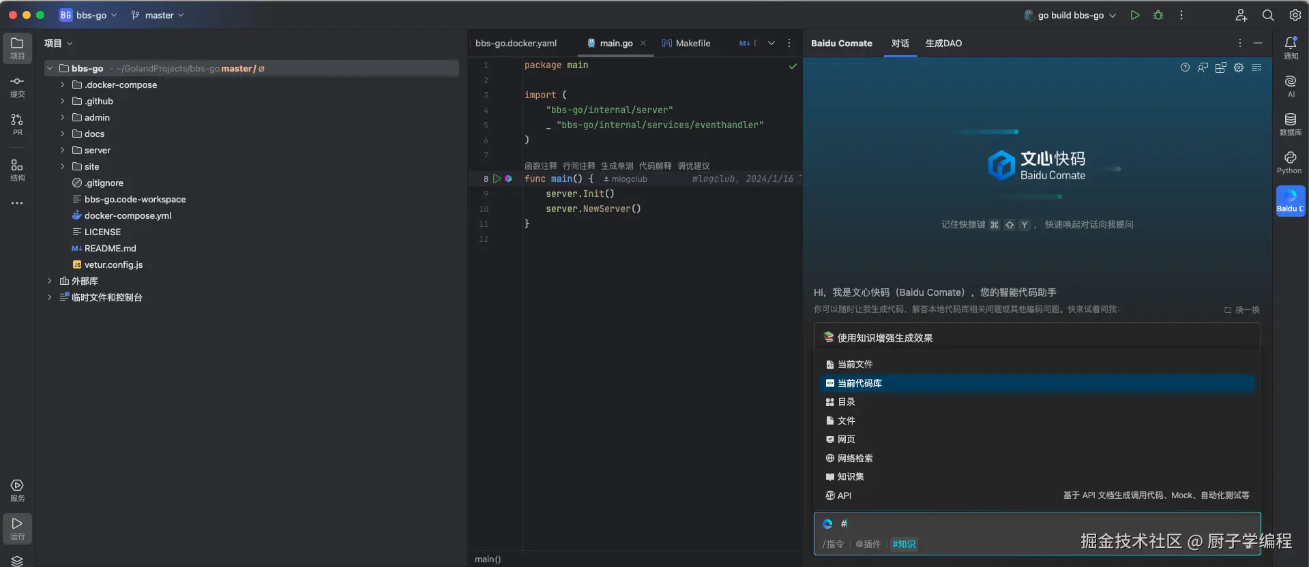Screen dimensions: 1309x567
Task: Open the Python console tool window
Action: pos(1291,163)
